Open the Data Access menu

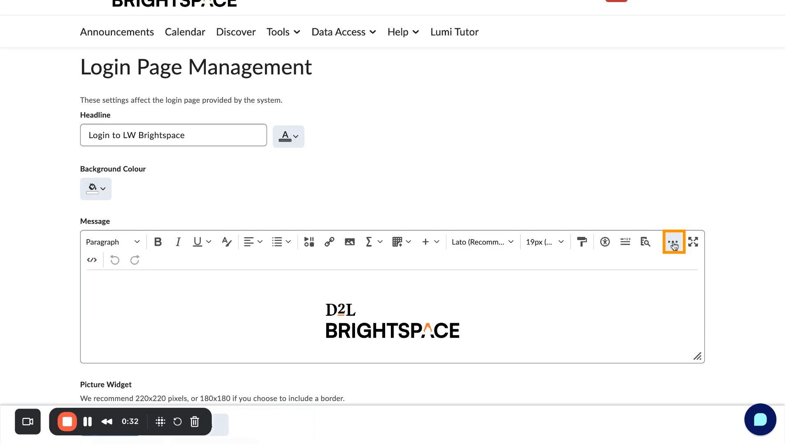tap(344, 32)
